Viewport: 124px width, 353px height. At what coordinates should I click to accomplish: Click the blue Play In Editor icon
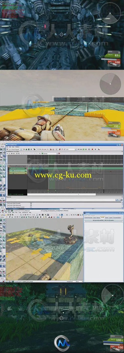(58, 217)
